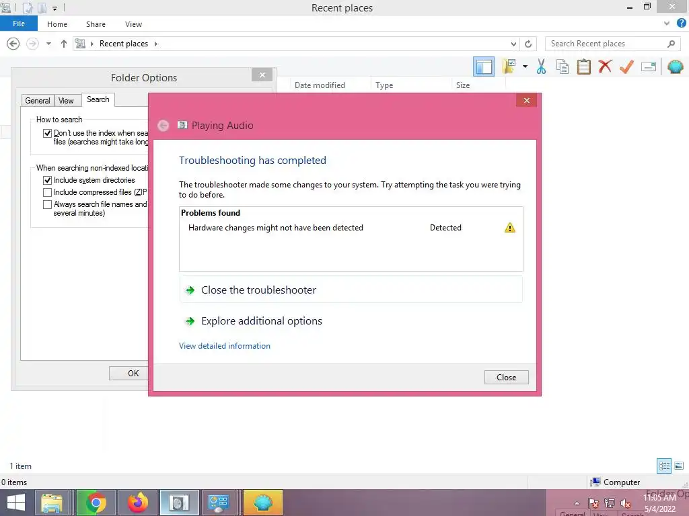Click OK in Folder Options dialog
The image size is (689, 516).
pos(129,373)
